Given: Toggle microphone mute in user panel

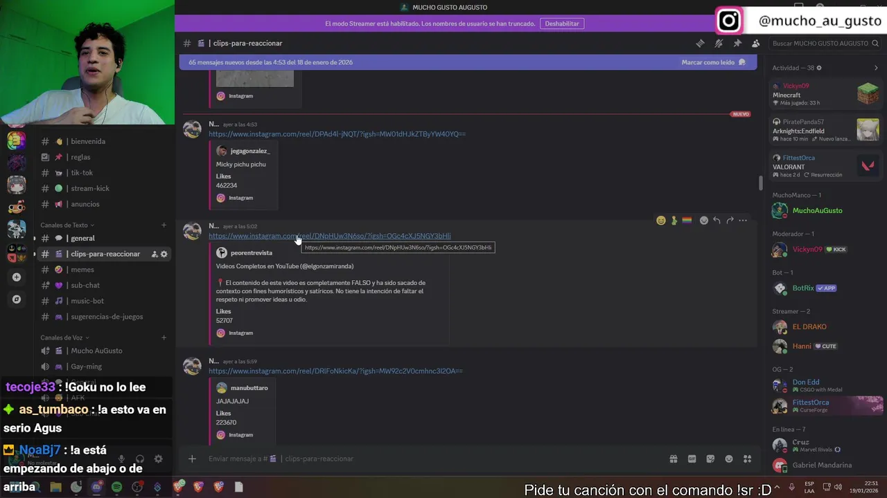Looking at the screenshot, I should click(121, 459).
